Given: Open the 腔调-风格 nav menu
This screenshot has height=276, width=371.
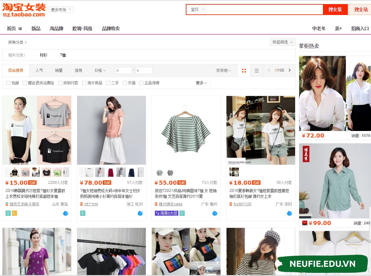Looking at the screenshot, I should (82, 29).
